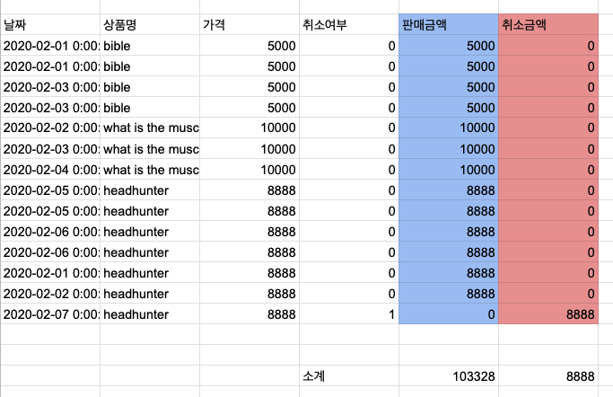Click headhunter name in the 2020-02-07 row

click(x=150, y=314)
